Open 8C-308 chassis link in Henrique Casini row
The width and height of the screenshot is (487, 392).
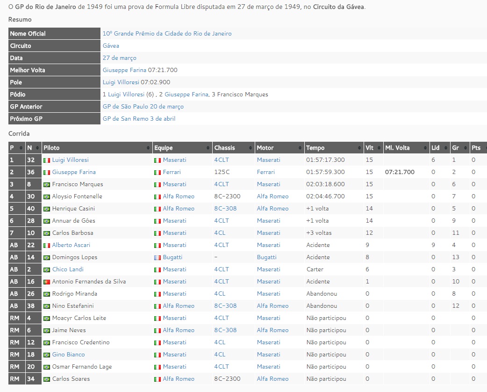coord(225,208)
